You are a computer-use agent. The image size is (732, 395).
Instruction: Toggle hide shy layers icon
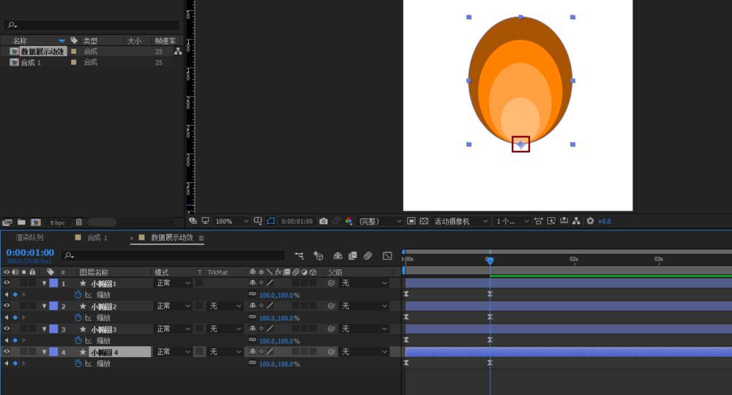point(337,255)
